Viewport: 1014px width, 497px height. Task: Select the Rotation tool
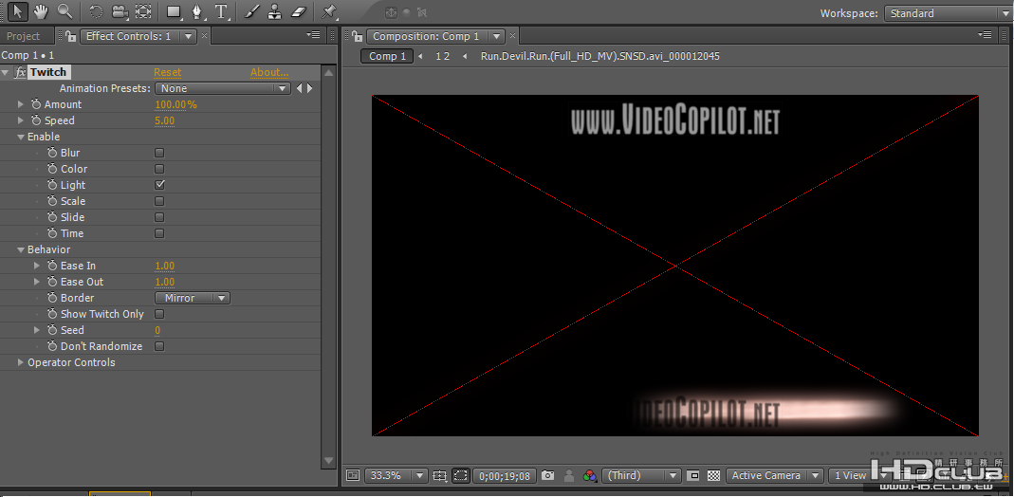[x=96, y=11]
